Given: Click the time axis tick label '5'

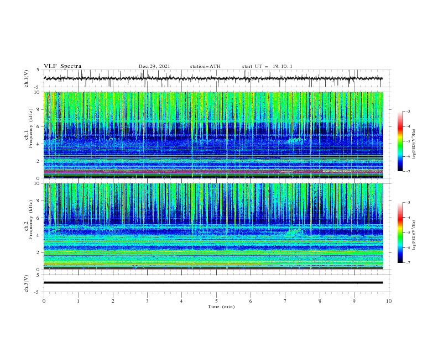Looking at the screenshot, I should (x=216, y=301).
